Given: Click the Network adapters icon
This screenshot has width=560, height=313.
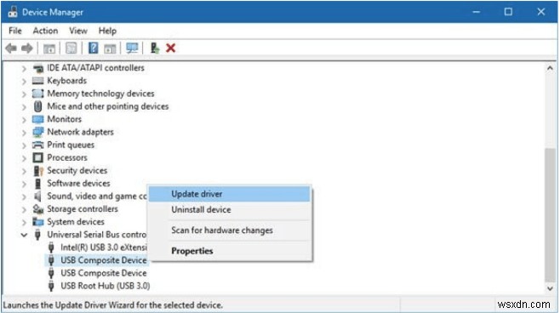Looking at the screenshot, I should [37, 132].
